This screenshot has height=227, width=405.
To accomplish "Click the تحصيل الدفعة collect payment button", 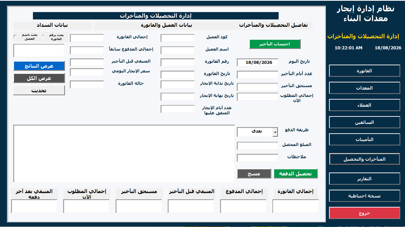I will [295, 174].
